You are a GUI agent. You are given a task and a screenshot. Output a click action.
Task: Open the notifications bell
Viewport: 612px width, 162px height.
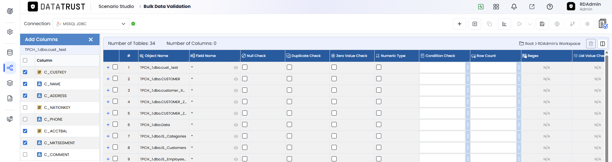(x=514, y=7)
